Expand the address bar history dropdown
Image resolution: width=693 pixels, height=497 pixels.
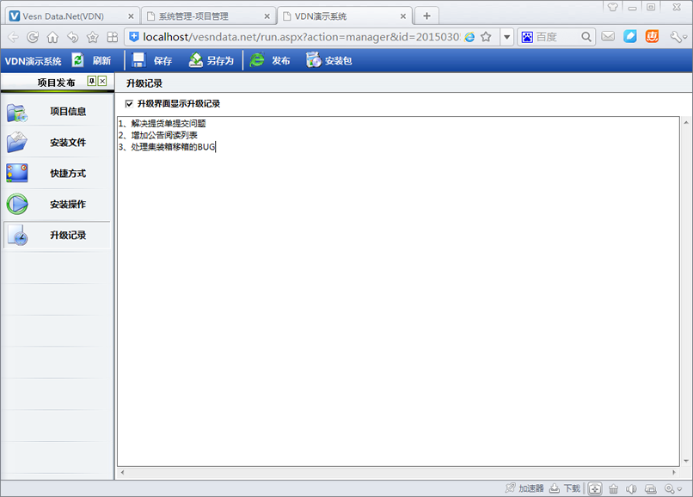(507, 37)
